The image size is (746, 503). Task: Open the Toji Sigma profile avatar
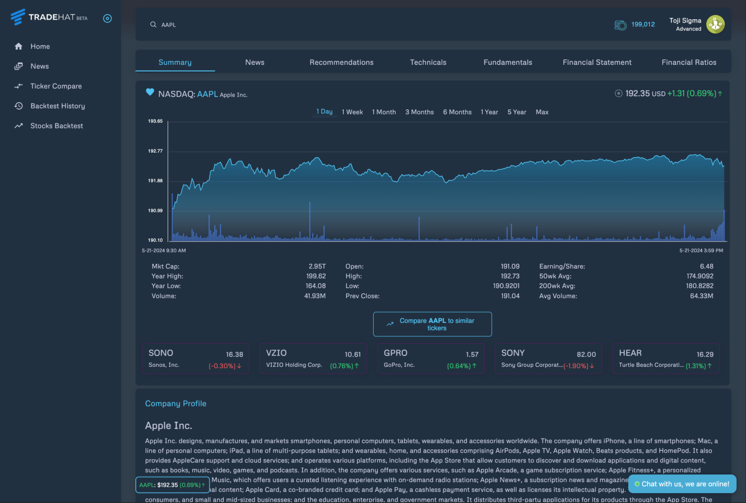point(715,24)
